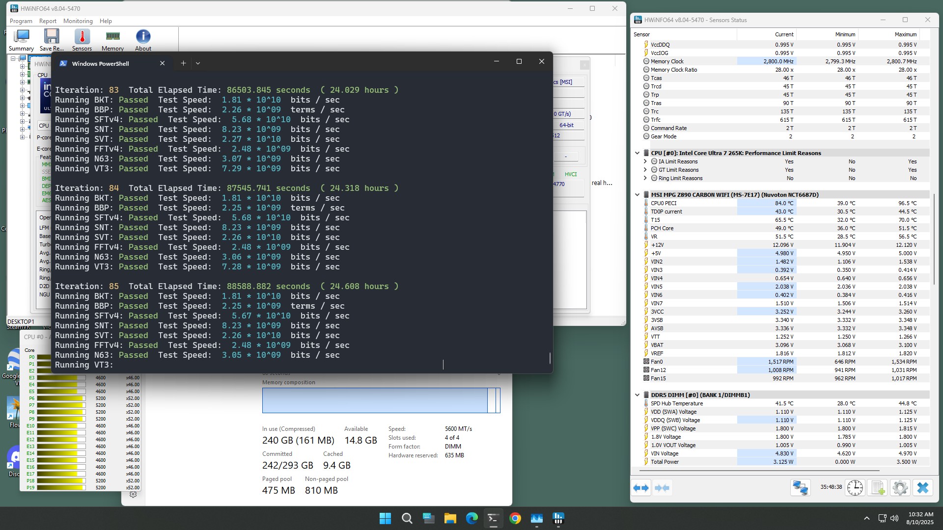
Task: Reset sensor timer clock icon
Action: tap(855, 488)
